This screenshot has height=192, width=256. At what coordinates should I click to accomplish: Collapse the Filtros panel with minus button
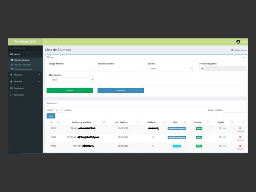(x=244, y=57)
